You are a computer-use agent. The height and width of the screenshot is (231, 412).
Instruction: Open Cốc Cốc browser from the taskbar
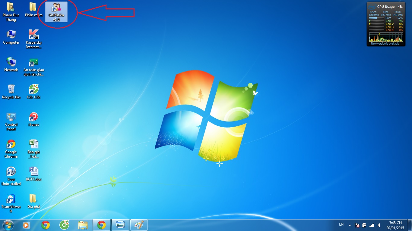(64, 225)
